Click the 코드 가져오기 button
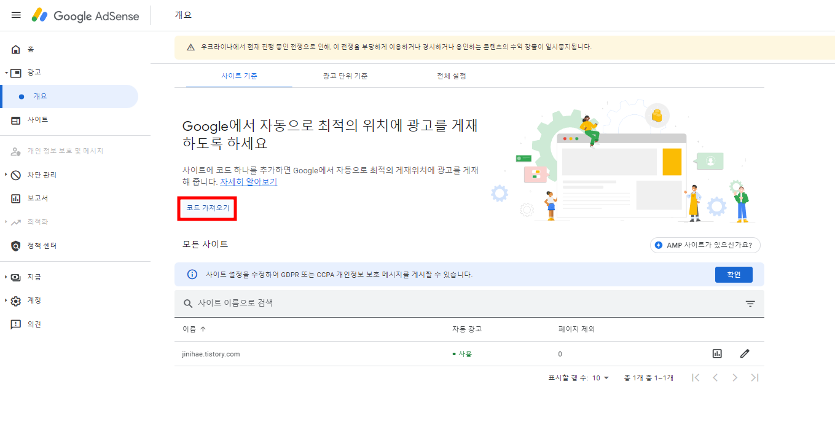Viewport: 835px width, 432px height. (x=208, y=209)
